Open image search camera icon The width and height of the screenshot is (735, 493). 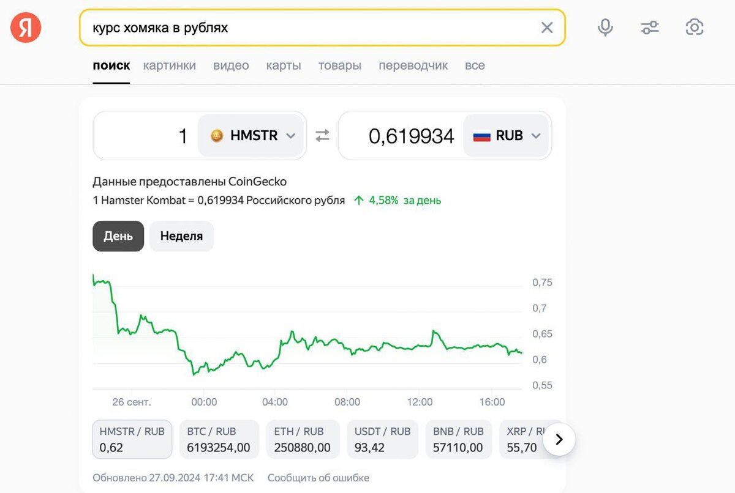tap(694, 28)
